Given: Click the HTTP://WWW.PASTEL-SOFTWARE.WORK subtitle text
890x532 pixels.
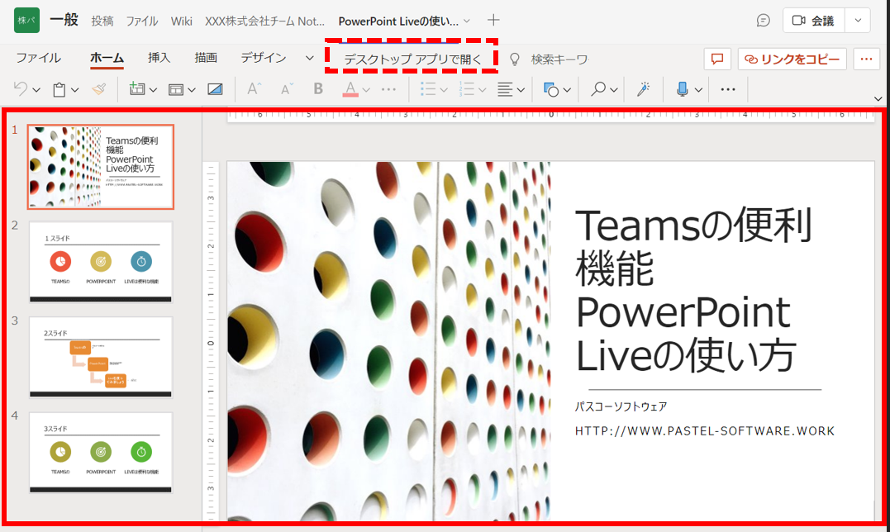Looking at the screenshot, I should point(704,431).
